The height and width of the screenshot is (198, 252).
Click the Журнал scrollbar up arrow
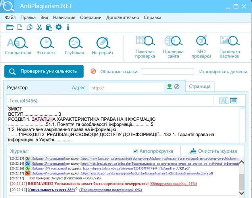tap(242, 162)
